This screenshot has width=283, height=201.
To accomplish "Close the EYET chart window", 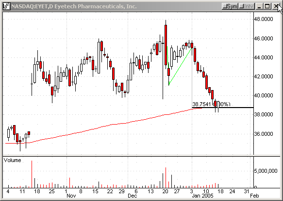I will click(x=275, y=6).
